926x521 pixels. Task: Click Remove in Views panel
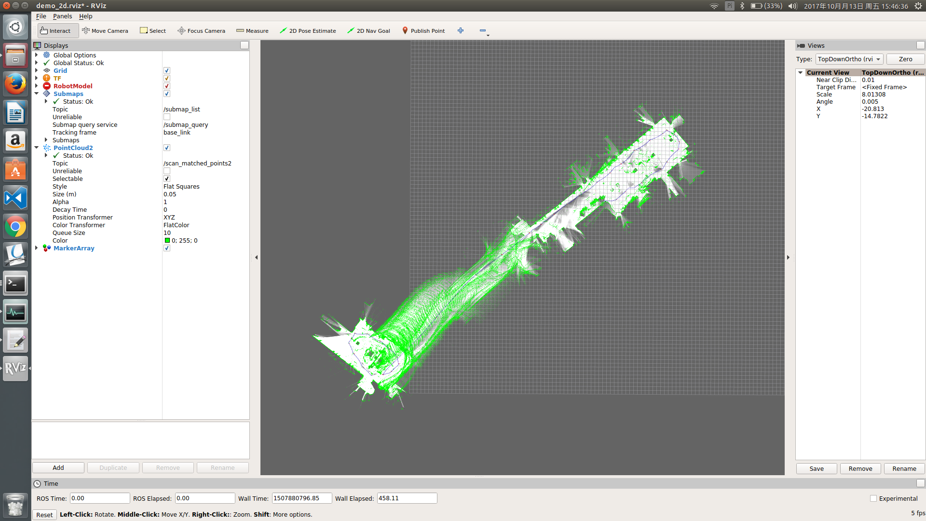point(860,468)
